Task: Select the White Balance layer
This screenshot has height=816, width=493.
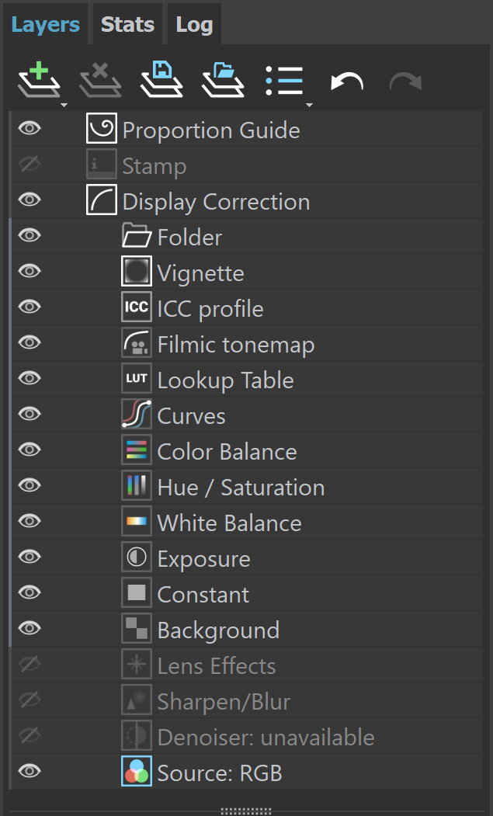Action: [247, 522]
